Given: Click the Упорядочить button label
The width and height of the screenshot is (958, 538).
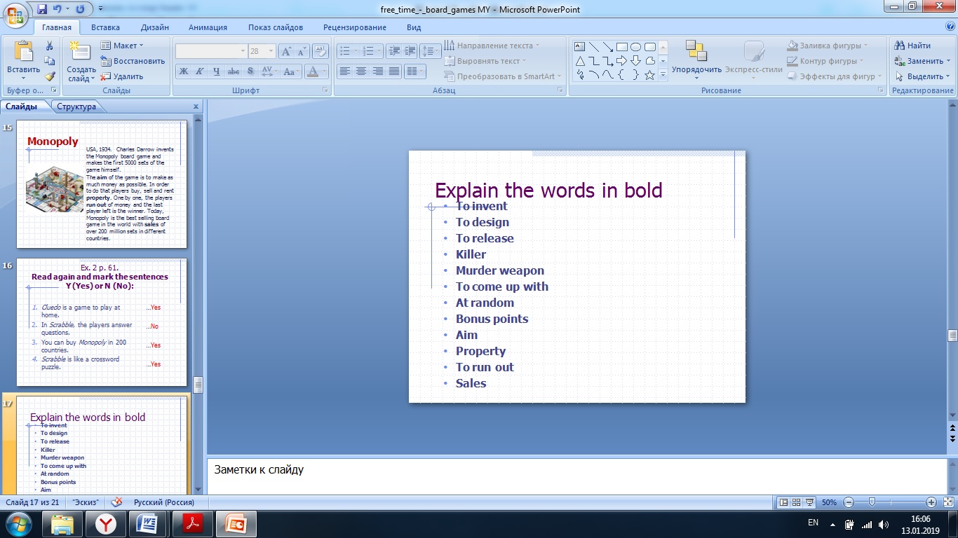Looking at the screenshot, I should pos(696,69).
